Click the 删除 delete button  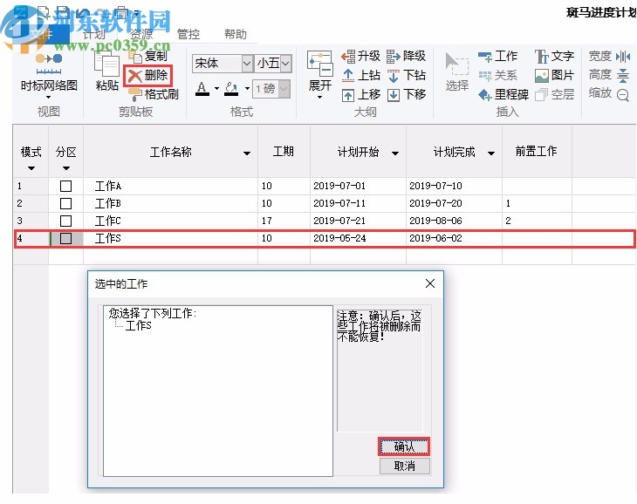point(147,75)
